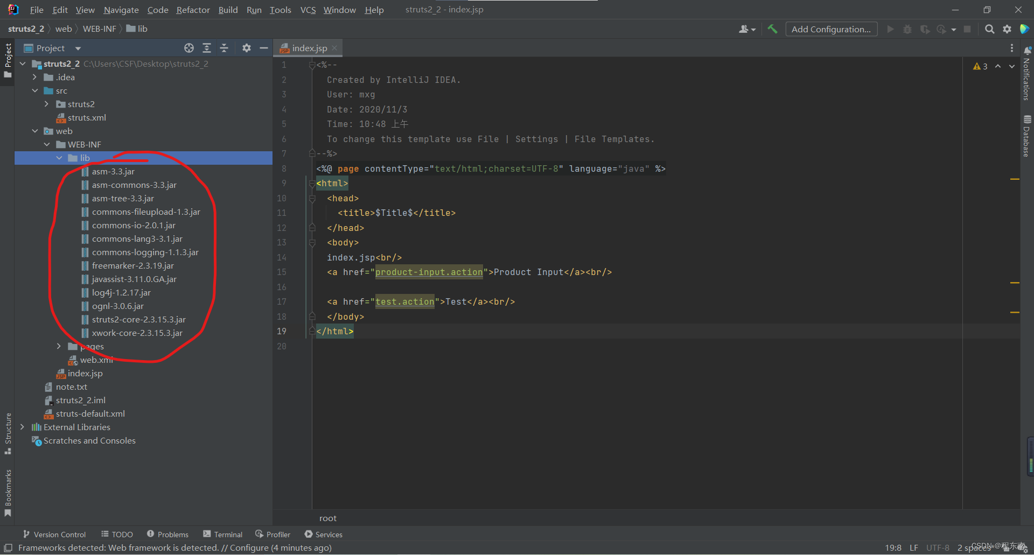Click the test.action link in code
Screen dimensions: 1034x555
point(404,301)
